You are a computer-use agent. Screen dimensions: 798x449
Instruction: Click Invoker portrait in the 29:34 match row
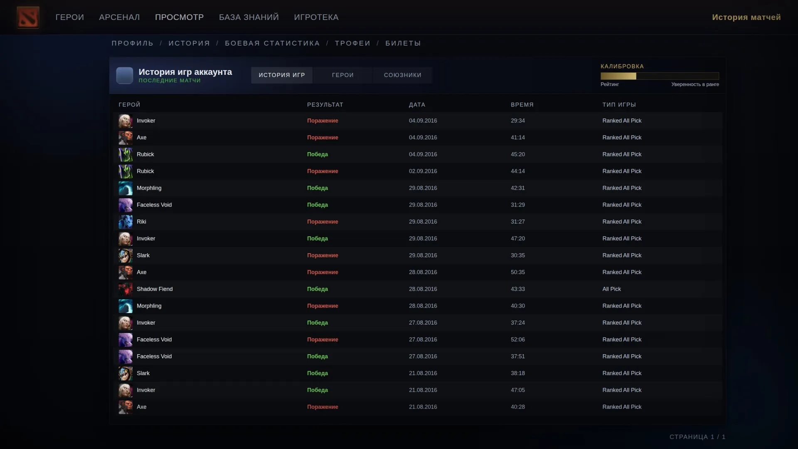[126, 121]
